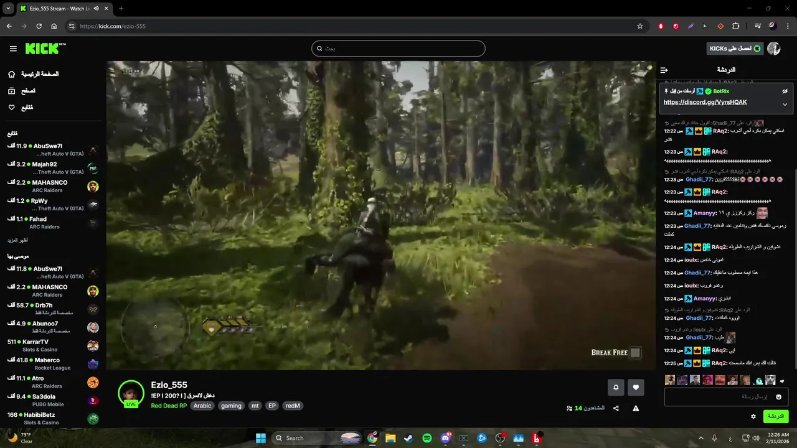Click the notification bell button
797x448 pixels.
[x=616, y=387]
